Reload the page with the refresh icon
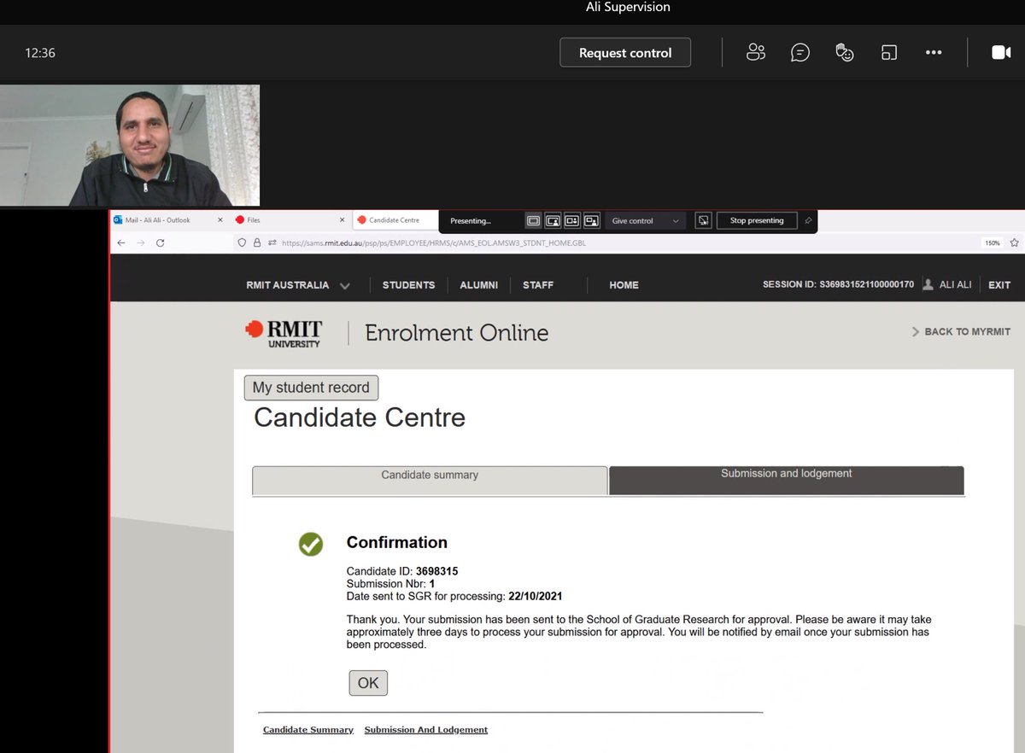The image size is (1025, 753). click(x=160, y=242)
